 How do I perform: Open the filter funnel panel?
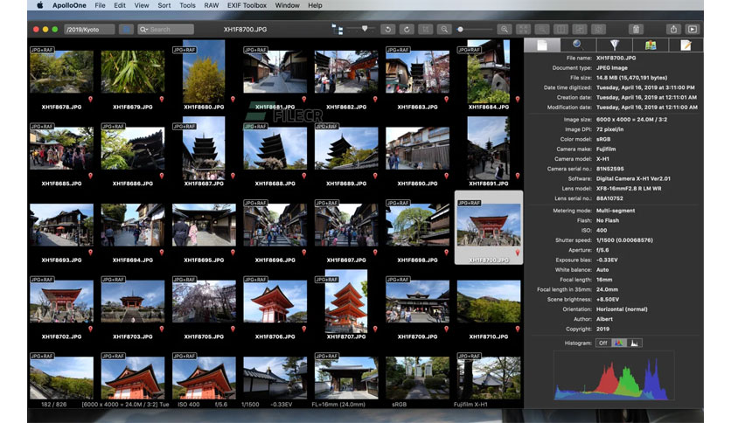tap(615, 45)
